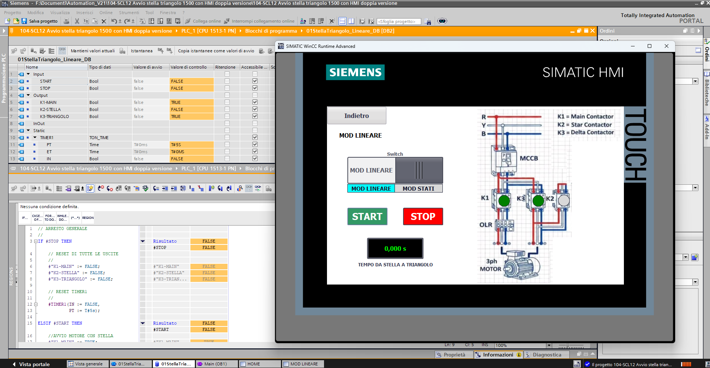Screen dimensions: 710x368
Task: Collapse the TIMER1 static entry
Action: click(35, 138)
